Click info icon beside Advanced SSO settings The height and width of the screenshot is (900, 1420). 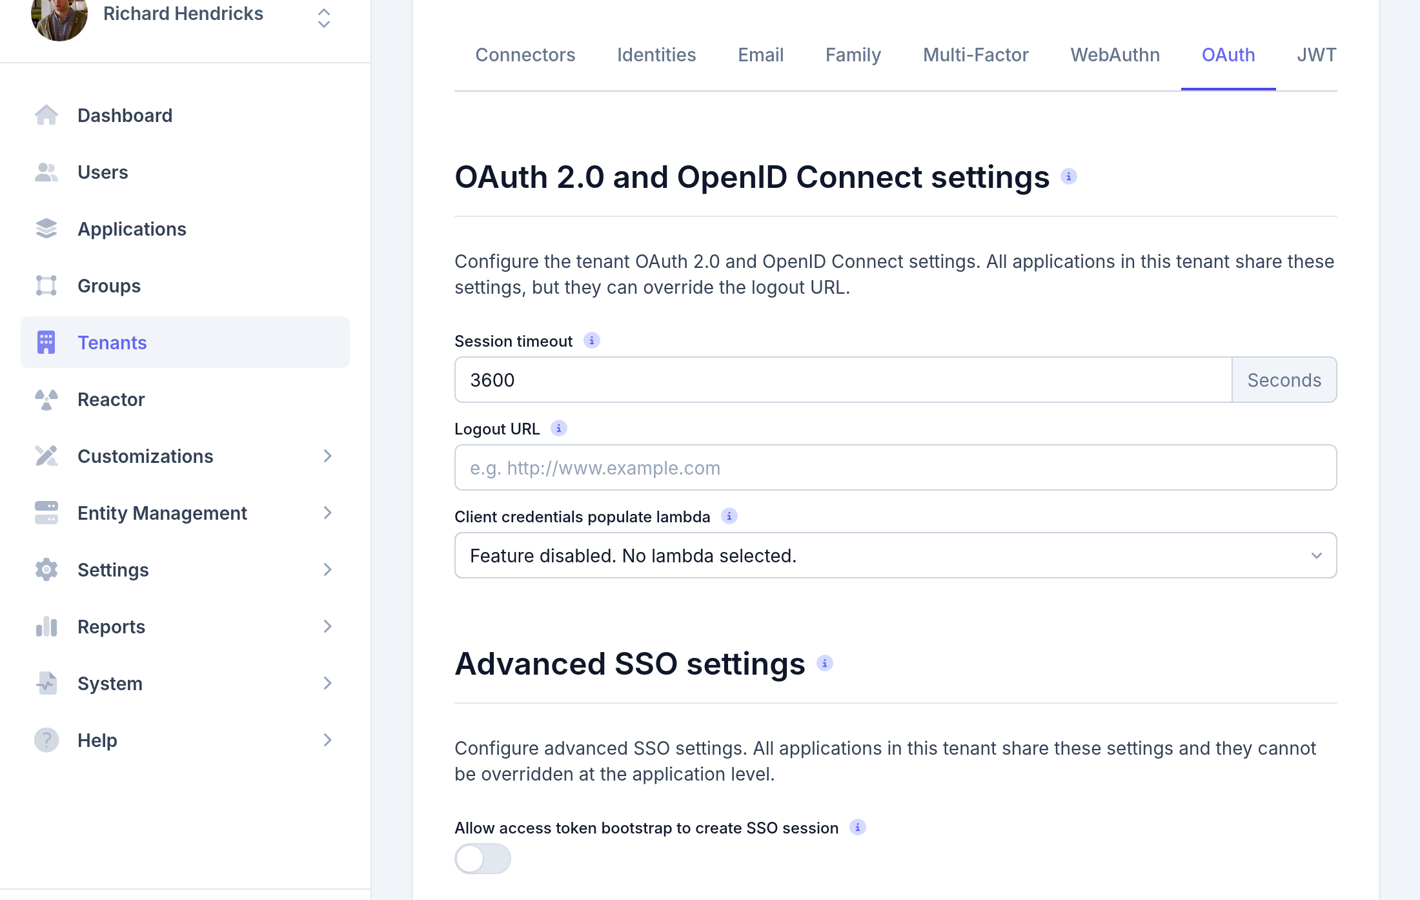point(825,663)
